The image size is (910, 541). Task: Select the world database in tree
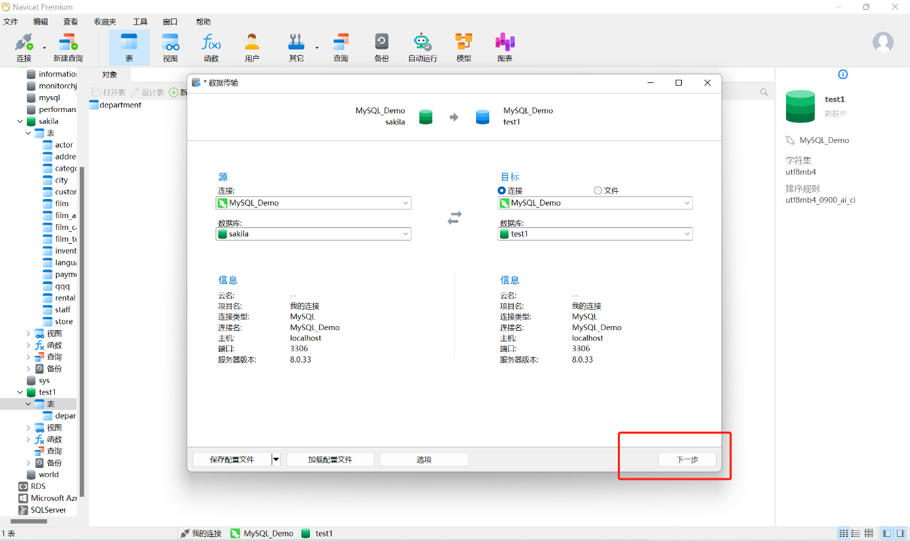point(48,474)
